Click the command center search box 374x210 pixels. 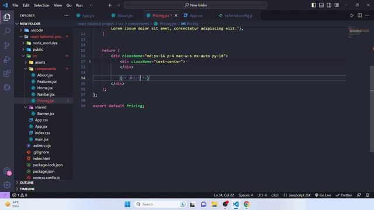point(195,5)
